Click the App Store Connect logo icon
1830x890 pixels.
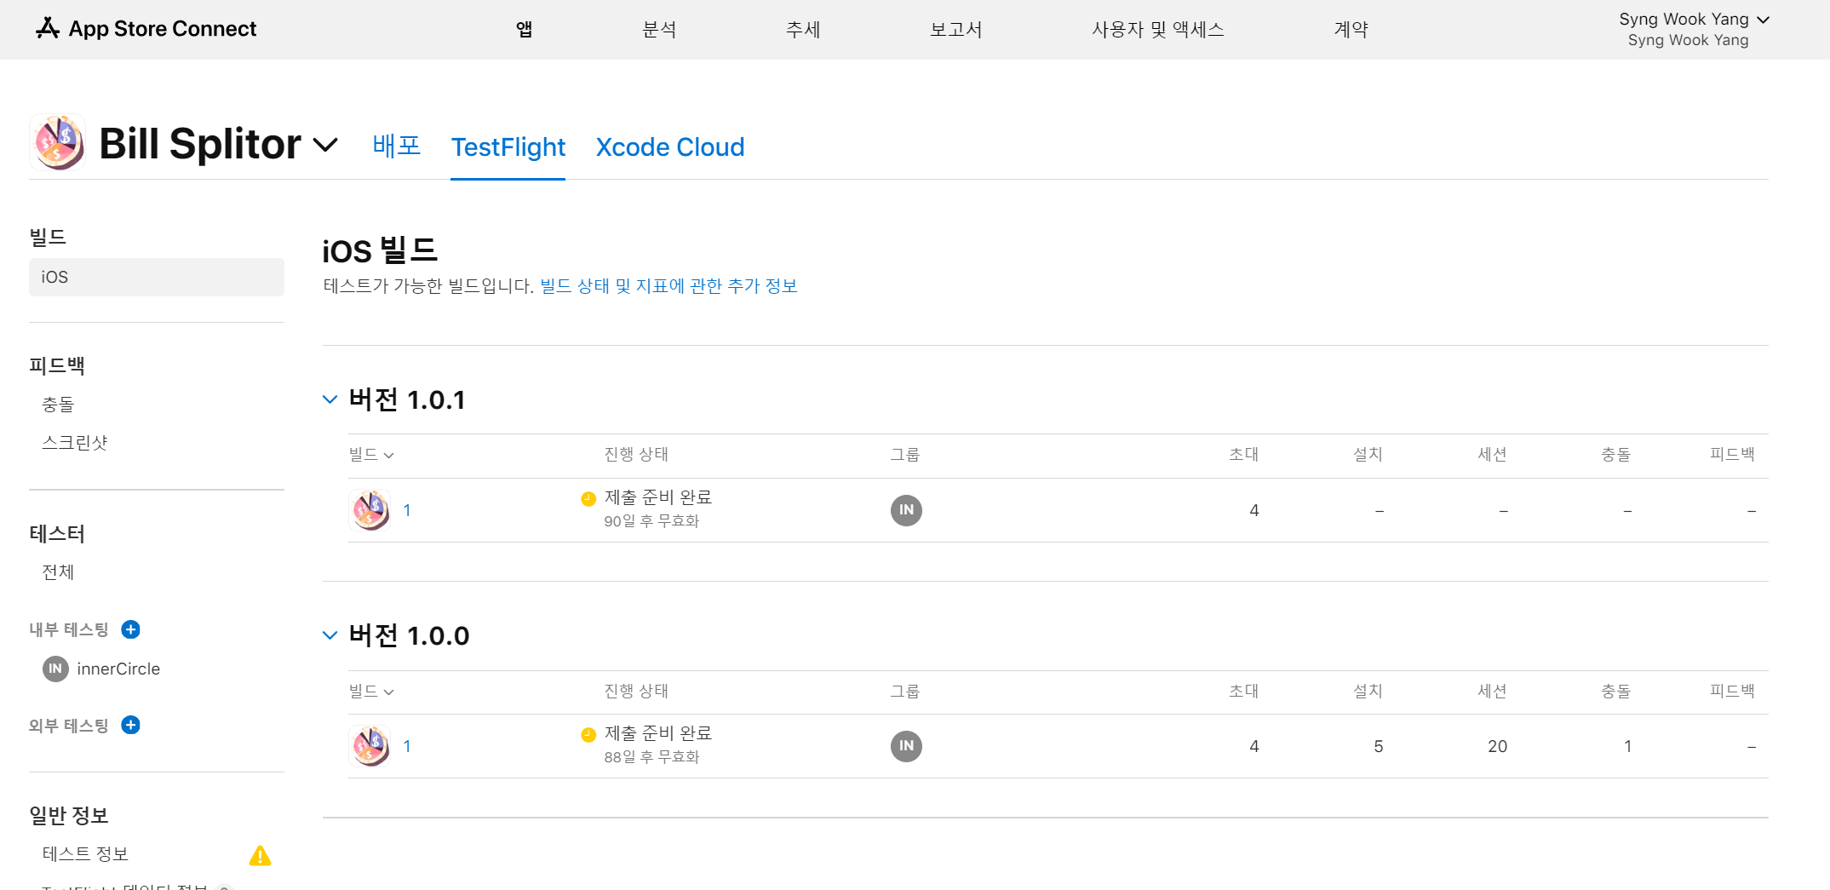click(x=48, y=28)
